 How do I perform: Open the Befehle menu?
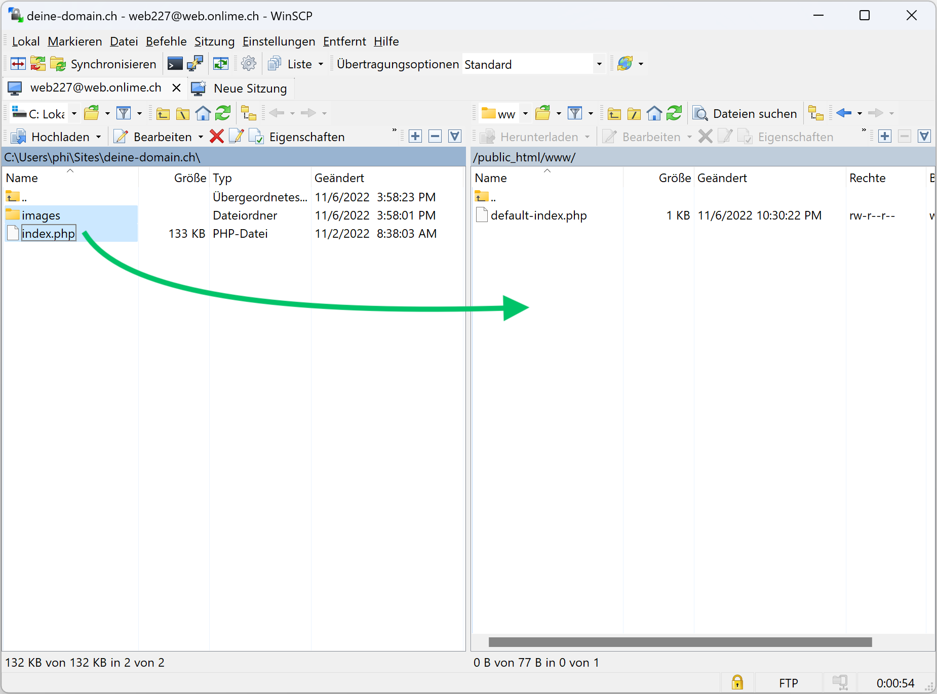(166, 41)
